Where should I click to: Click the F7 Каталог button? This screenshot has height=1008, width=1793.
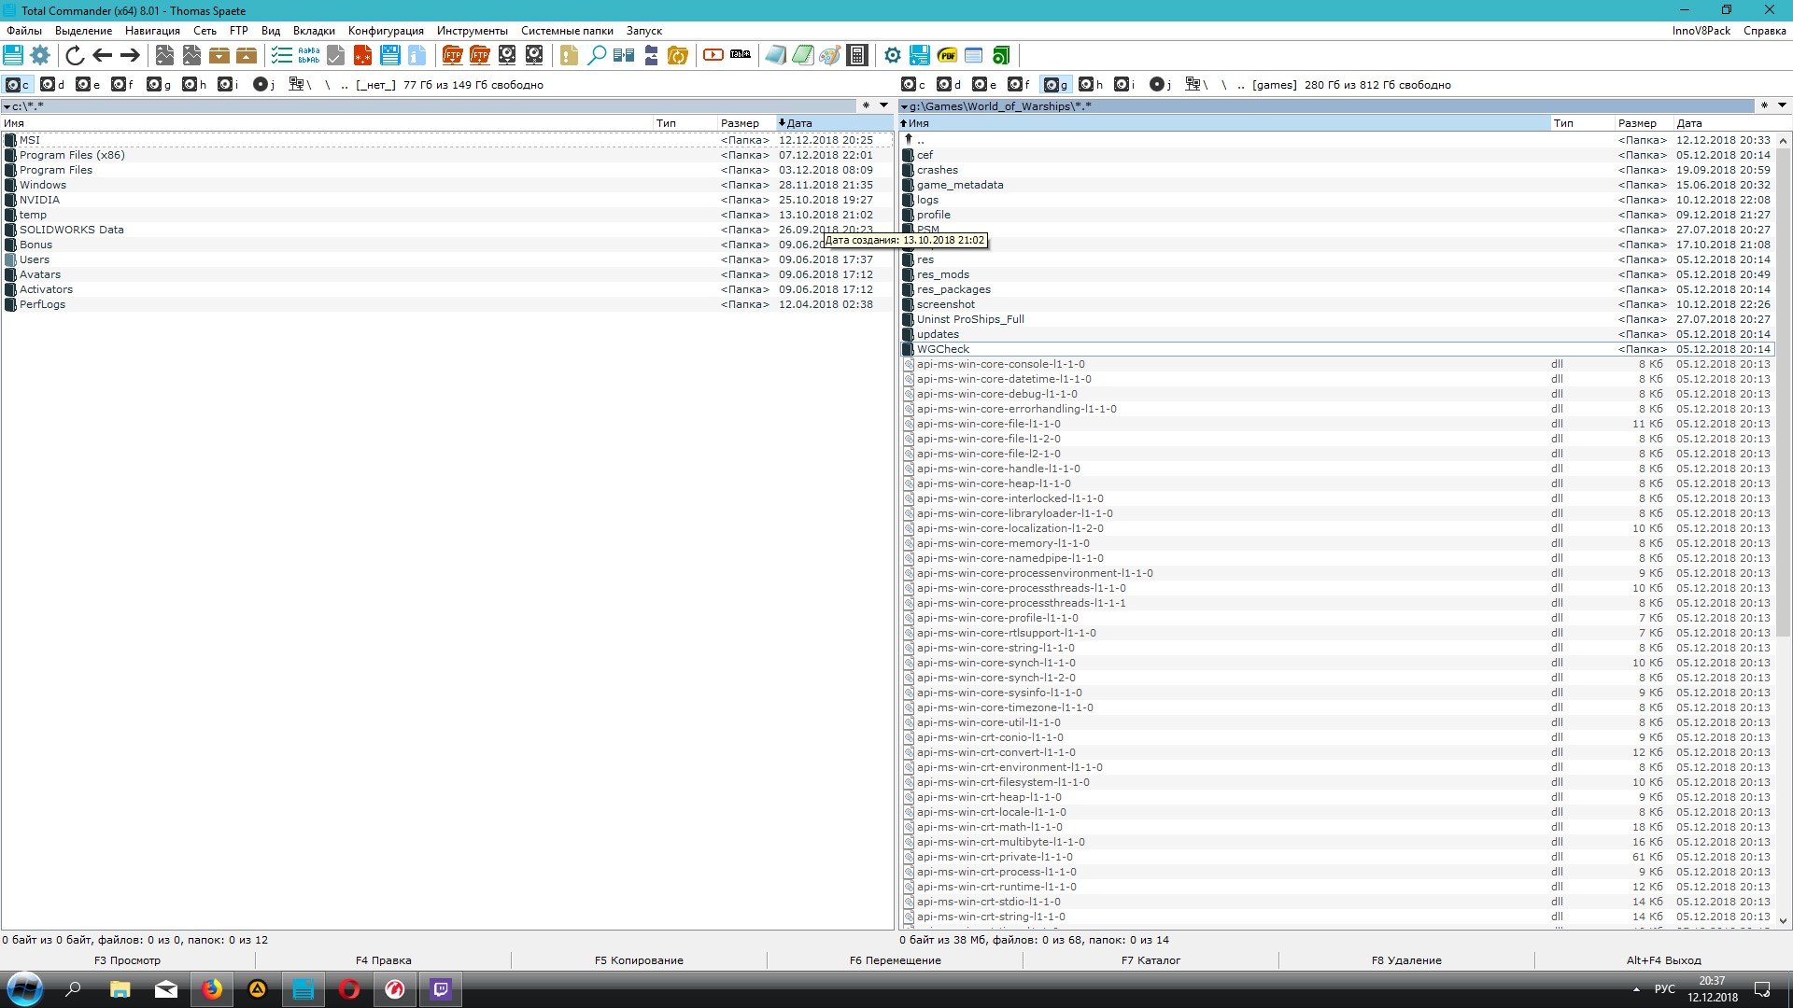pos(1151,960)
